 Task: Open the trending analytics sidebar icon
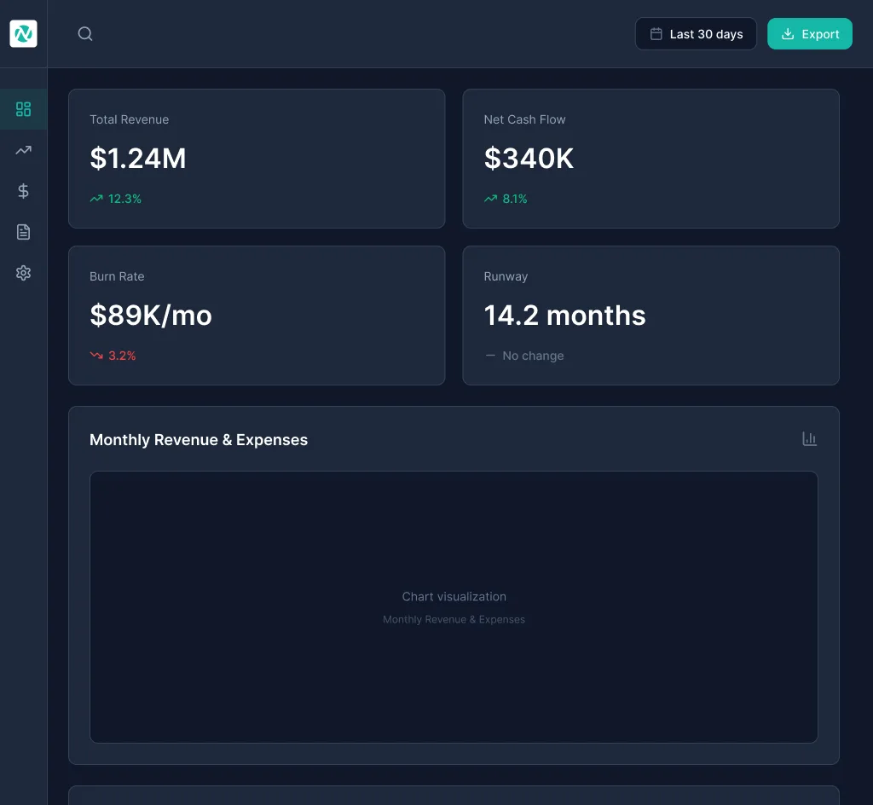(23, 150)
